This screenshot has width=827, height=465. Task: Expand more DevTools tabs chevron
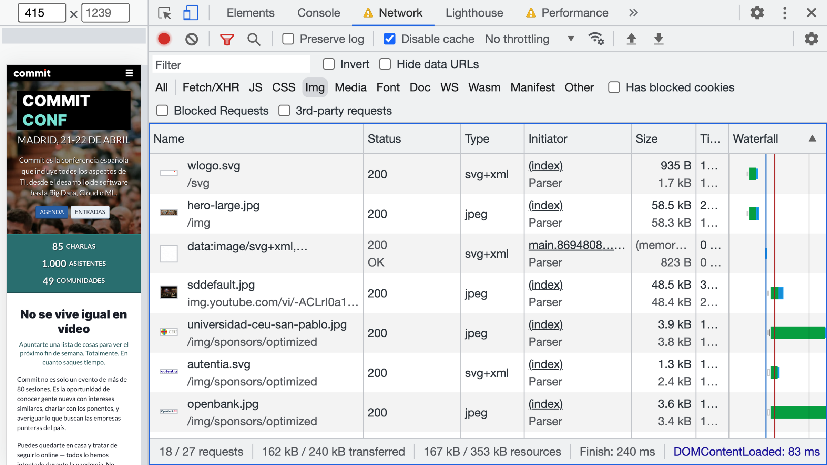pyautogui.click(x=633, y=13)
